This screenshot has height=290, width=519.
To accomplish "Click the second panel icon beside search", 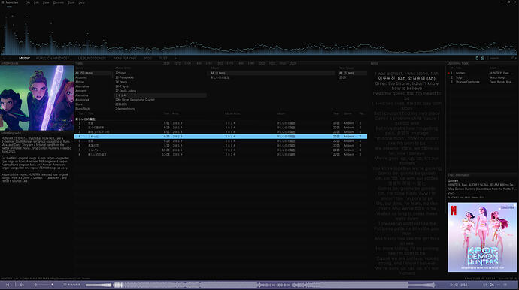I will [483, 58].
